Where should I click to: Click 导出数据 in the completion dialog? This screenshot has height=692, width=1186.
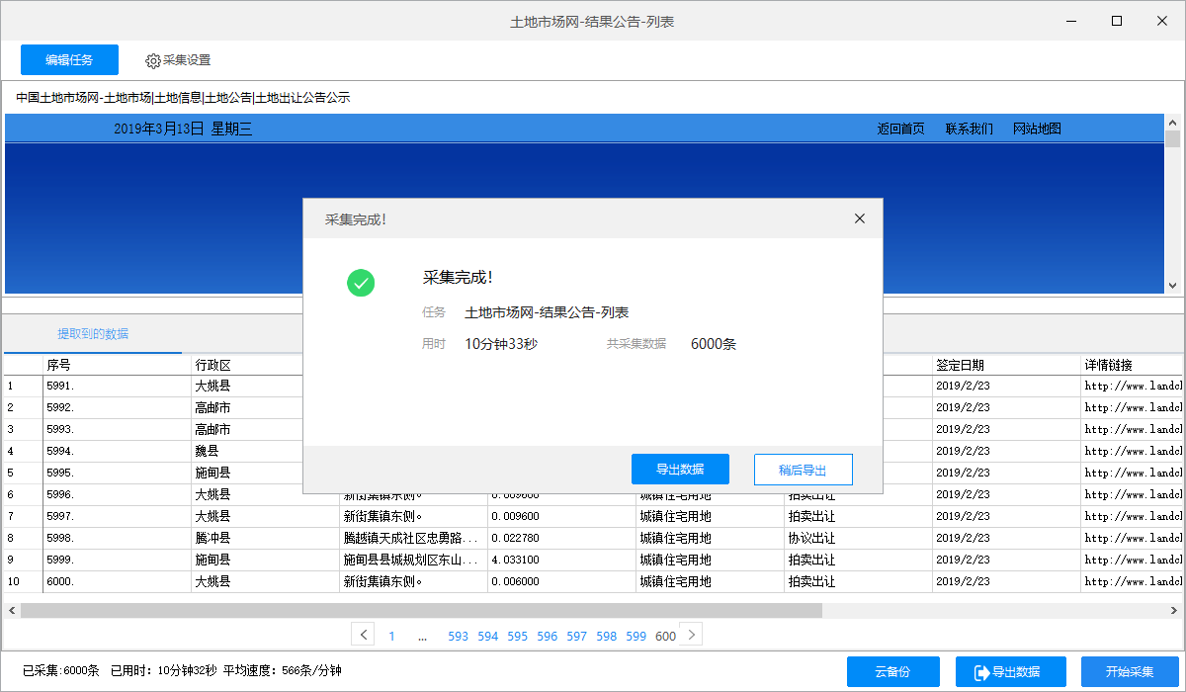click(680, 470)
